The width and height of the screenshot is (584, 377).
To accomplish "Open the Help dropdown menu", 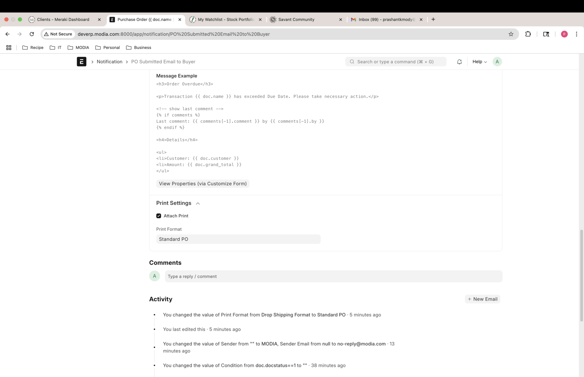I will pos(480,62).
